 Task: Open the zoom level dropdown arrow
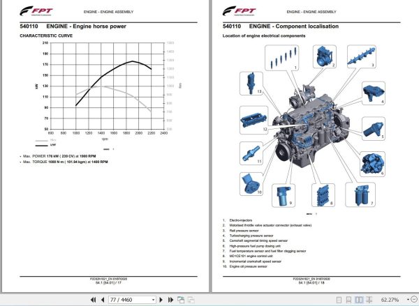[x=408, y=300]
